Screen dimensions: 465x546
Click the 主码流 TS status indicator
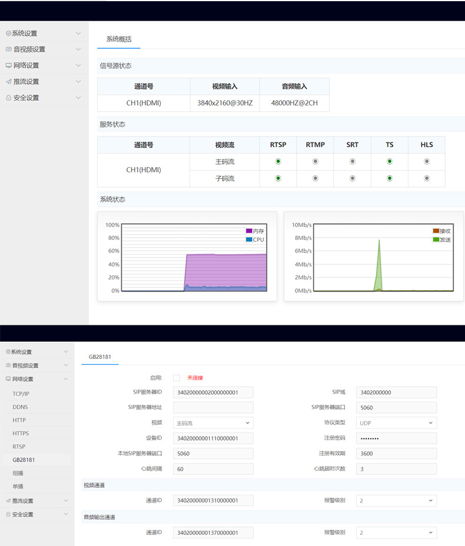(x=390, y=162)
